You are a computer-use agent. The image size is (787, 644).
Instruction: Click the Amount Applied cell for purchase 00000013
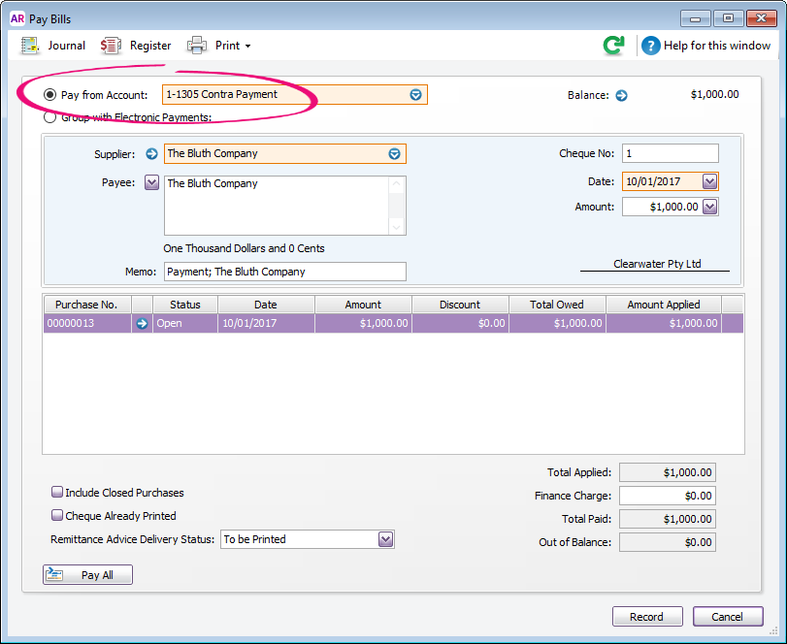pyautogui.click(x=664, y=324)
